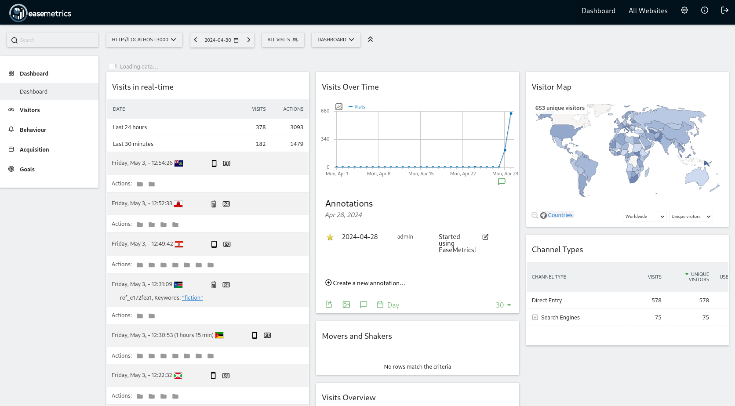Toggle annotations comment icon in footer
This screenshot has width=735, height=406.
pyautogui.click(x=364, y=304)
